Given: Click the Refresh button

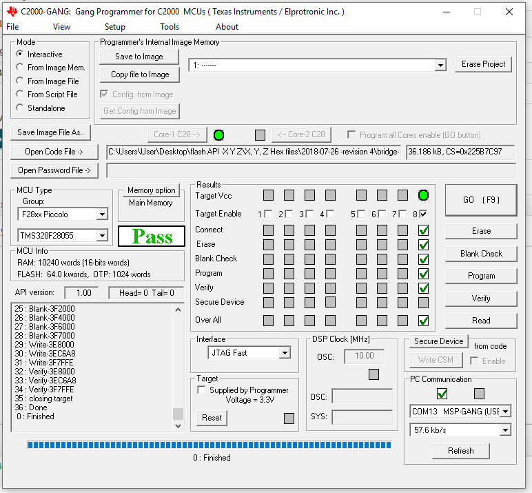Looking at the screenshot, I should [460, 451].
